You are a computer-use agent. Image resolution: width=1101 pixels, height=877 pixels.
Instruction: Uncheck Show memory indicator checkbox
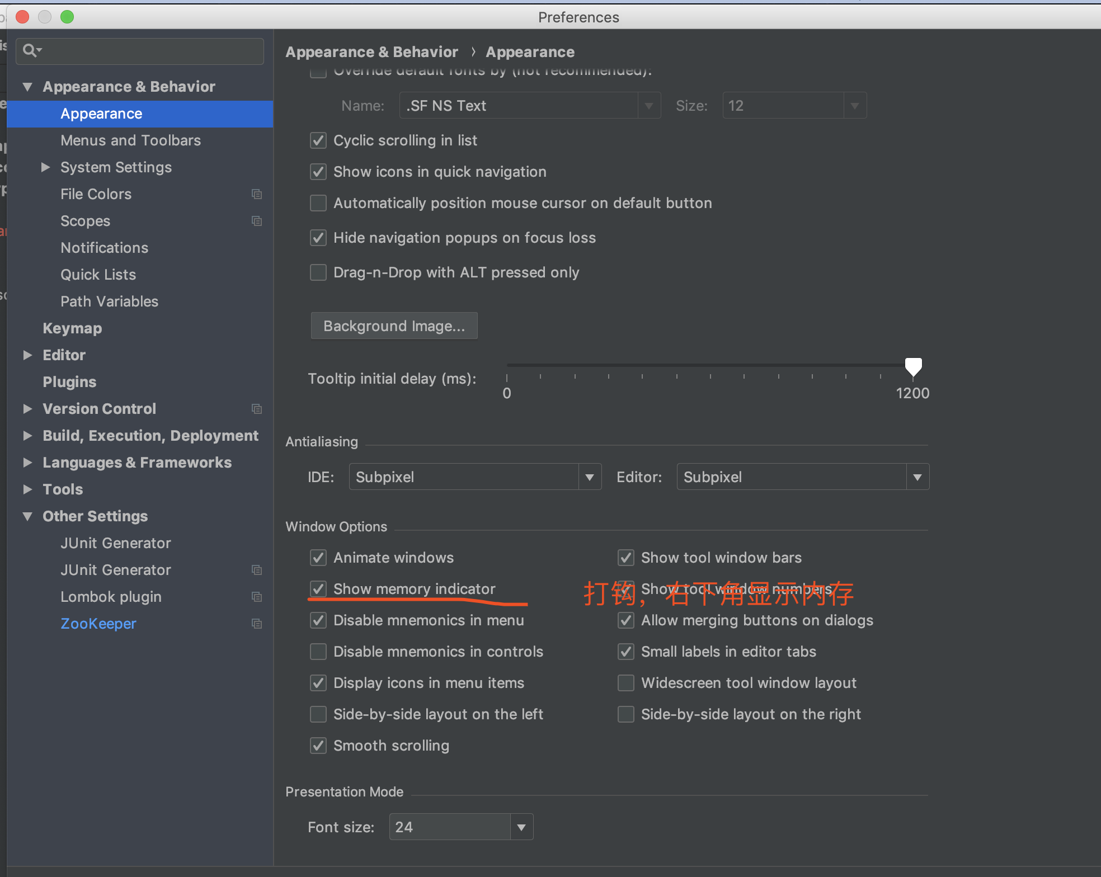pyautogui.click(x=318, y=589)
